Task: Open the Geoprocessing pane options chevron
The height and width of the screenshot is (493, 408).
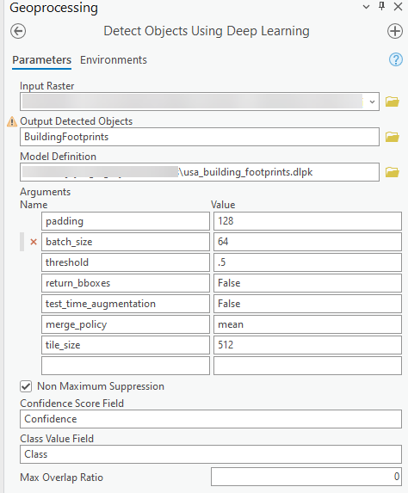Action: click(366, 7)
